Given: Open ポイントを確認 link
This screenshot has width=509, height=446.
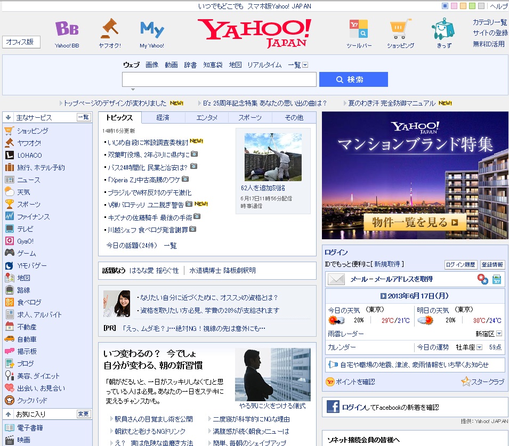Looking at the screenshot, I should tap(355, 382).
